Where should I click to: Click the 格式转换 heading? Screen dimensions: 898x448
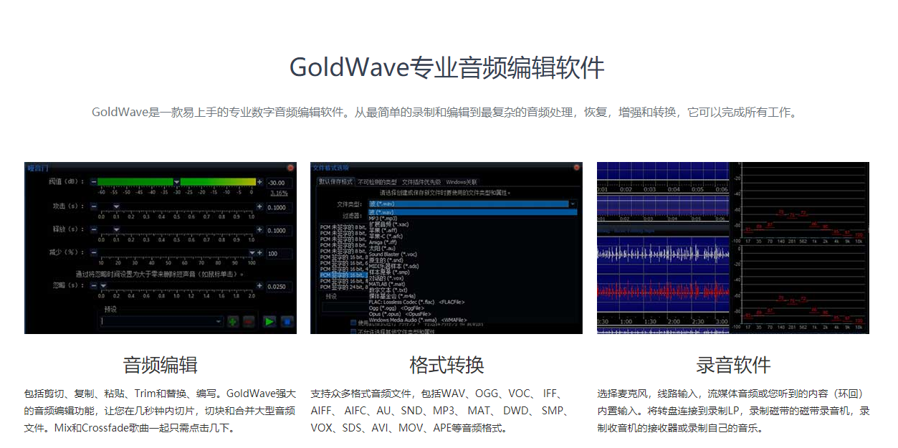447,364
